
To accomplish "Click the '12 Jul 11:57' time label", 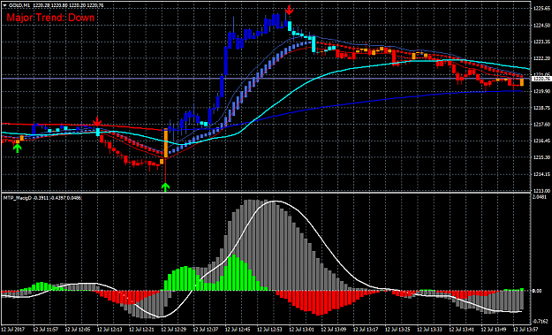I will [x=45, y=330].
